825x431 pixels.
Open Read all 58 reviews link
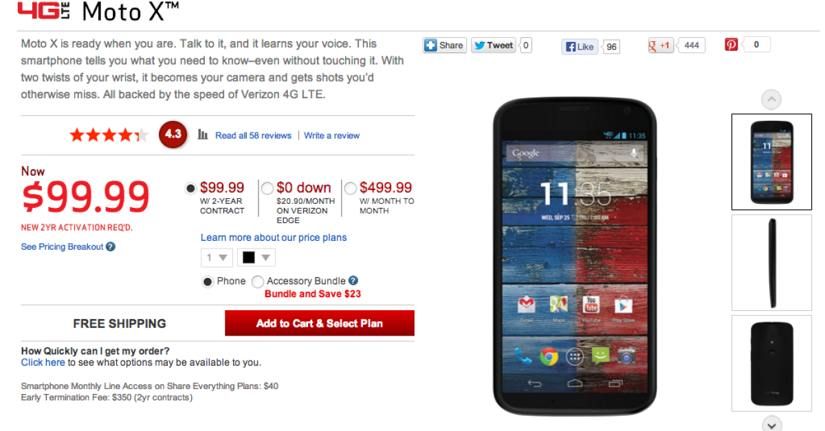pyautogui.click(x=253, y=135)
